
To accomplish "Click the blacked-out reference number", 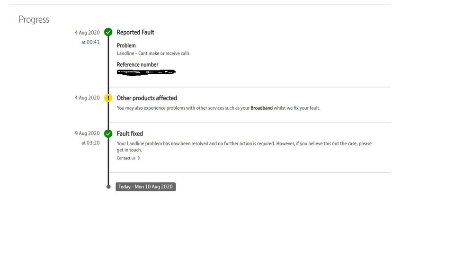I will [146, 72].
